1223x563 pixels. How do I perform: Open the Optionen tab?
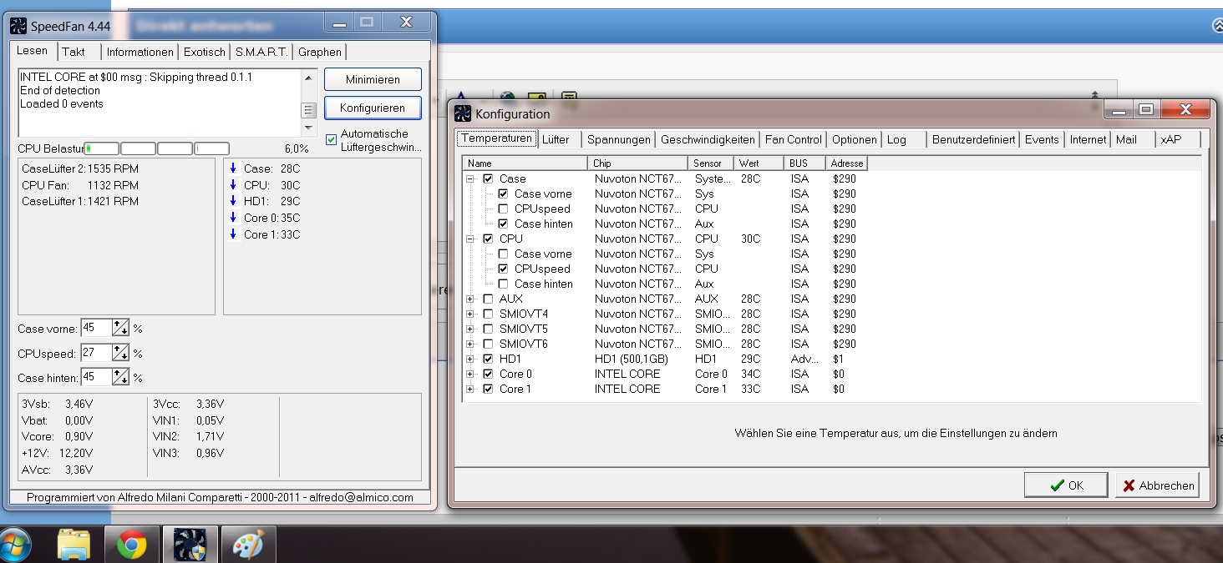click(x=855, y=139)
